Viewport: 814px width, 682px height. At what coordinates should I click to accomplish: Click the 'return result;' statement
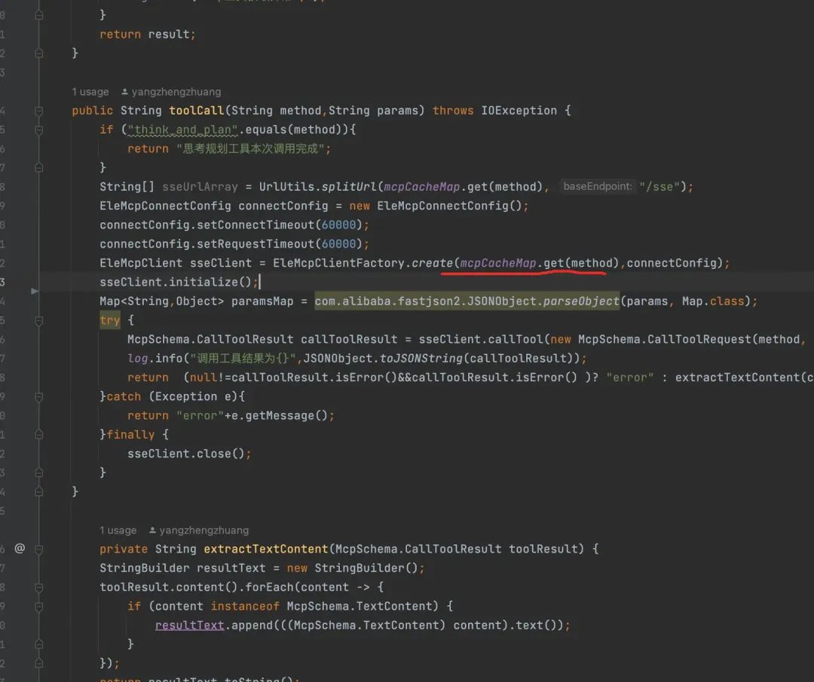click(148, 34)
